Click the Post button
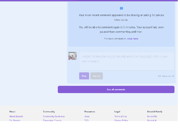This screenshot has height=135, width=180. click(84, 76)
